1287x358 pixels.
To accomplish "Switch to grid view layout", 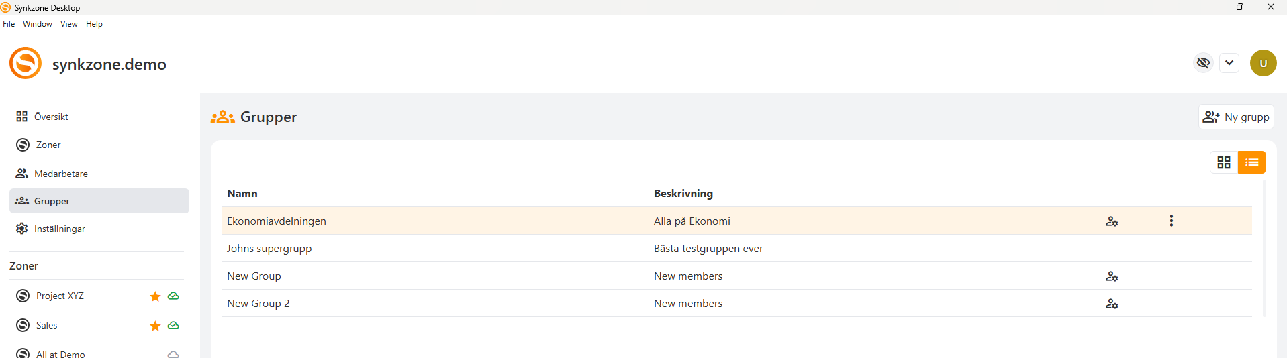I will (x=1224, y=162).
